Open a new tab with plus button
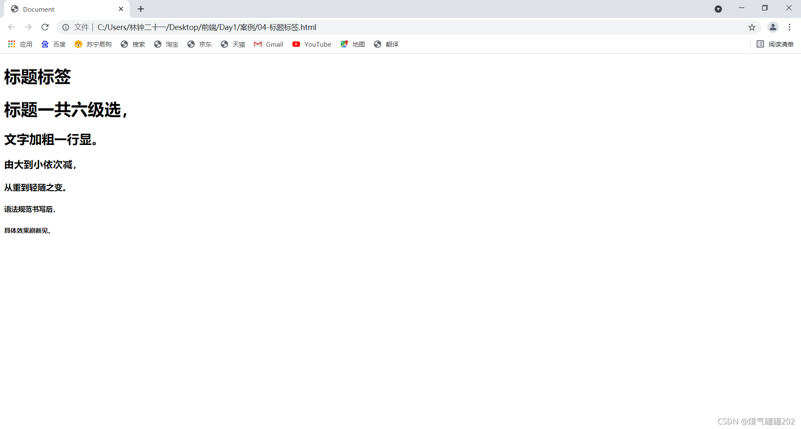Viewport: 801px width, 429px height. pyautogui.click(x=141, y=9)
